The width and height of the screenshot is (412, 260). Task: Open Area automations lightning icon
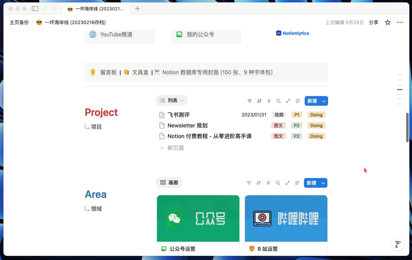click(x=268, y=183)
